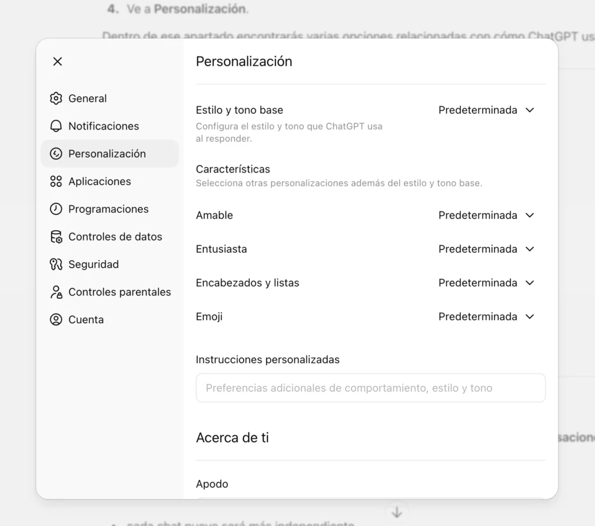The width and height of the screenshot is (595, 526).
Task: Expand the Amable dropdown
Action: pos(486,215)
